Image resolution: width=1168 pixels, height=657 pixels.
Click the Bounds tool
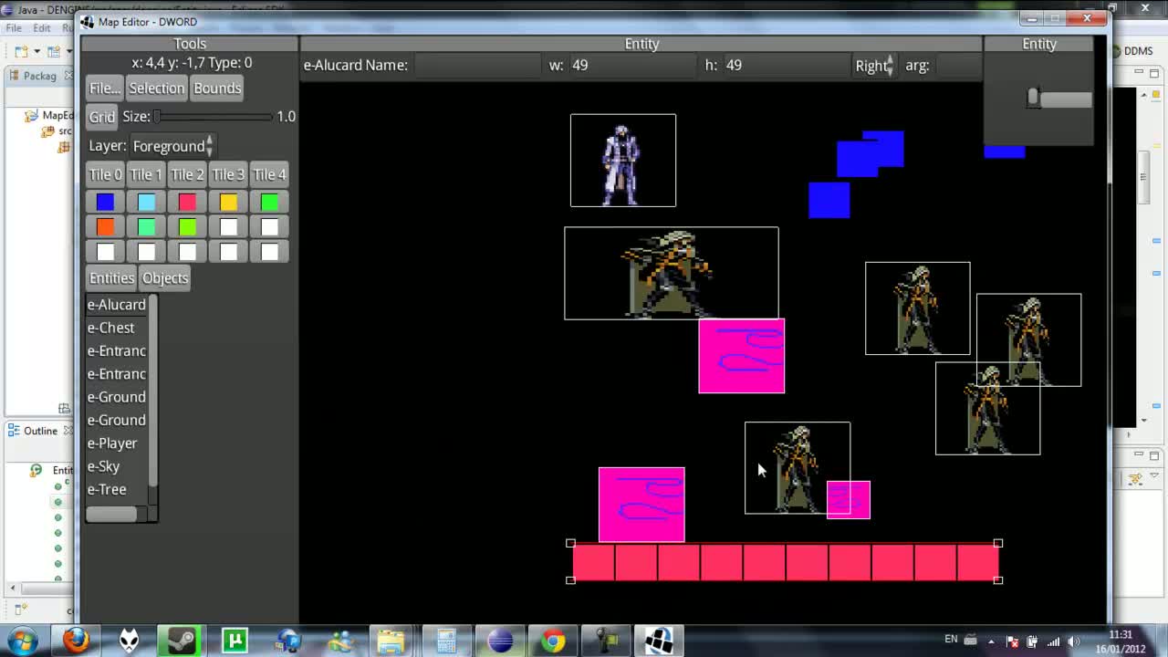pos(217,88)
